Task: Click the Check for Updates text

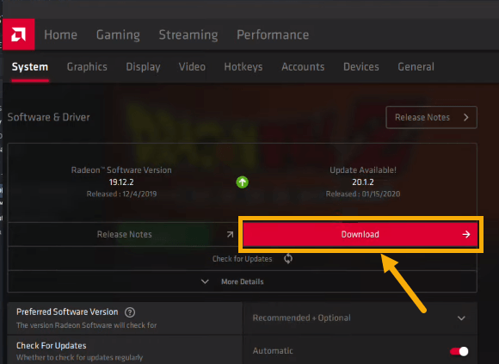Action: coord(242,259)
